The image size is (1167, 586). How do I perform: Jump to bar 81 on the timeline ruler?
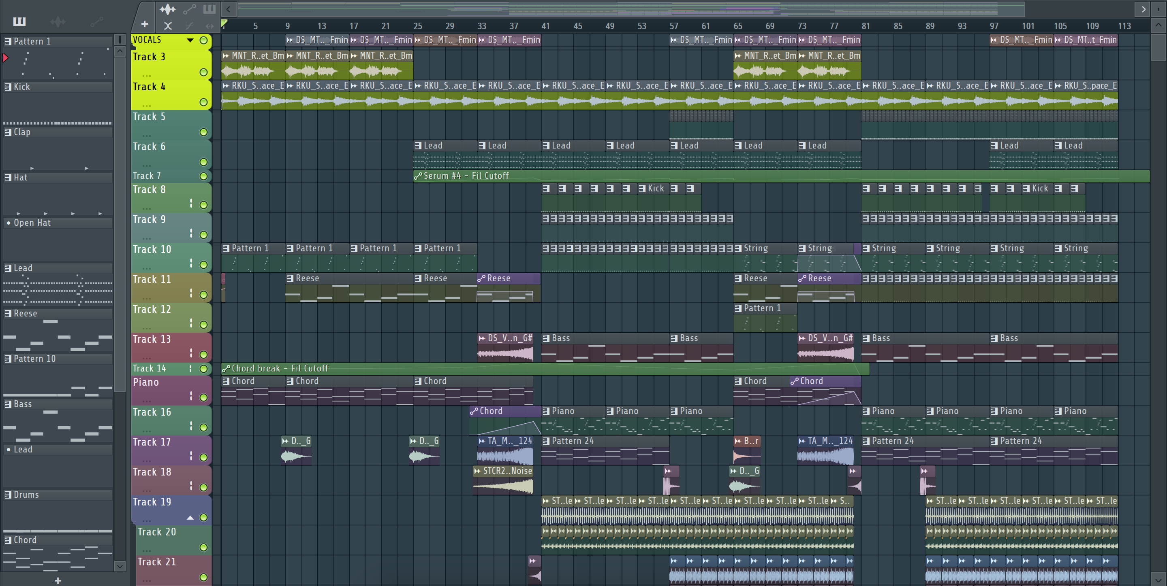pyautogui.click(x=865, y=26)
